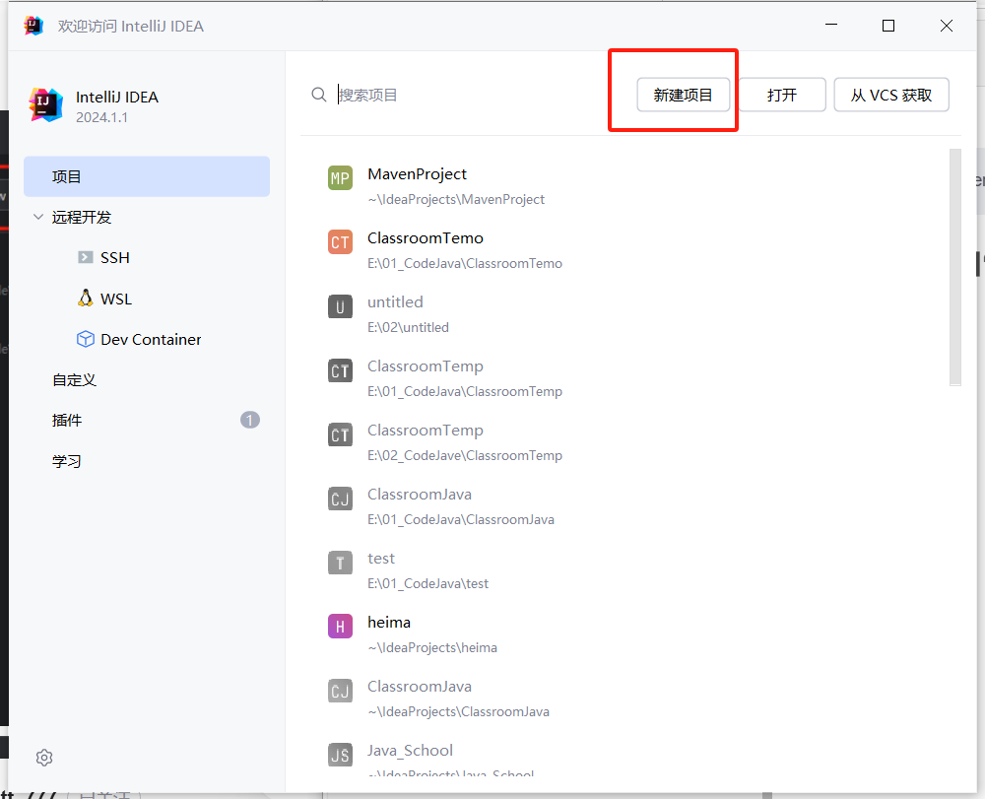Click the U icon of untitled project

[x=341, y=306]
